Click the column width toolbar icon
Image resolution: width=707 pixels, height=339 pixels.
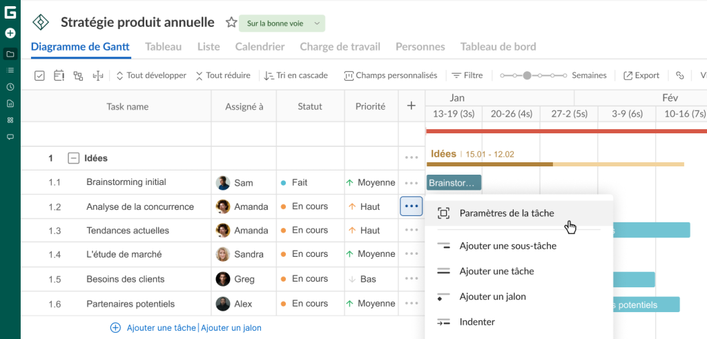(x=98, y=76)
